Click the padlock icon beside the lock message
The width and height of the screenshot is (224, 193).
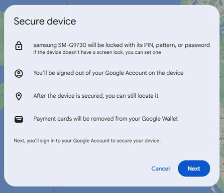click(x=19, y=46)
